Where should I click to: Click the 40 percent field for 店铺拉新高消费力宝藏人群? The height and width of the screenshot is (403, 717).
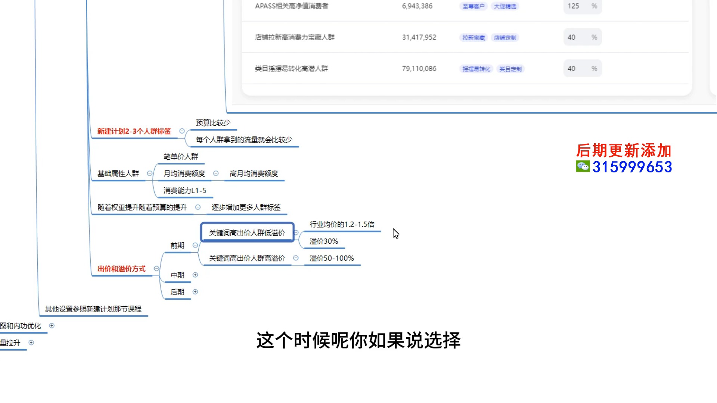pos(583,37)
